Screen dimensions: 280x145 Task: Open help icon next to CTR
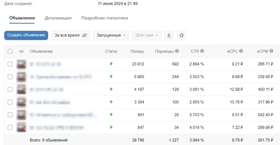tap(202, 51)
